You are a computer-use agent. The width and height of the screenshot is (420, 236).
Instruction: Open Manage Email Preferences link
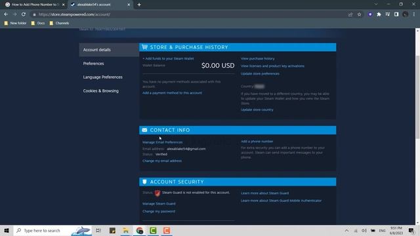click(162, 142)
